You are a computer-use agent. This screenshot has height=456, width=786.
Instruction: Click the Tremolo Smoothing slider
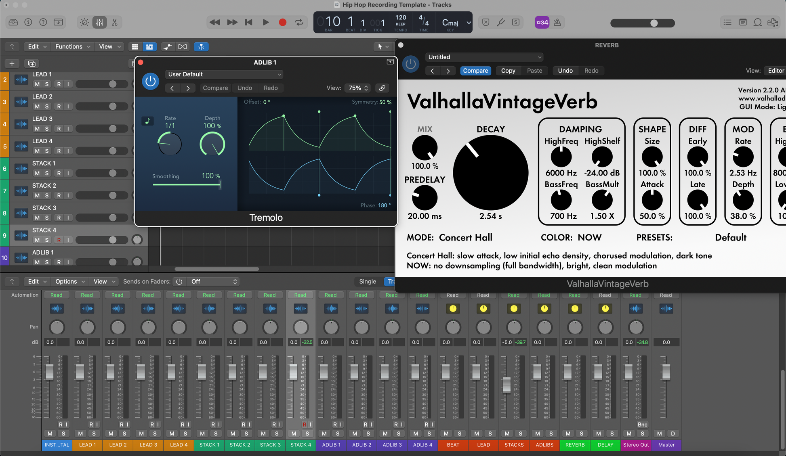(x=186, y=184)
